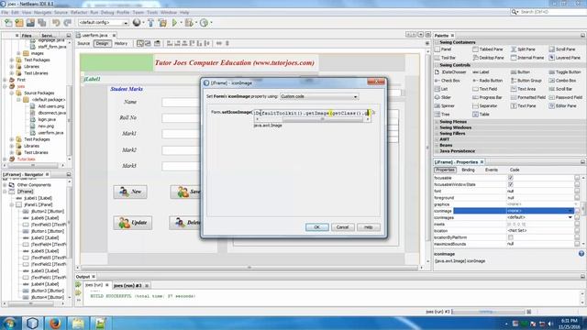Click Help in the iconImage dialog
Image resolution: width=587 pixels, height=330 pixels.
[369, 227]
